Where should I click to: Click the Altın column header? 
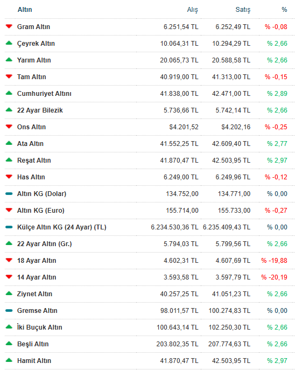pos(25,10)
